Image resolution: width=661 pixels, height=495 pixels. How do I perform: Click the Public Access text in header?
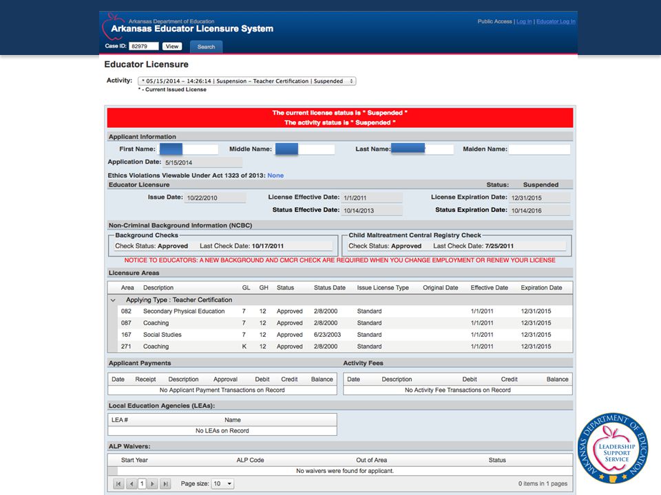click(x=494, y=21)
